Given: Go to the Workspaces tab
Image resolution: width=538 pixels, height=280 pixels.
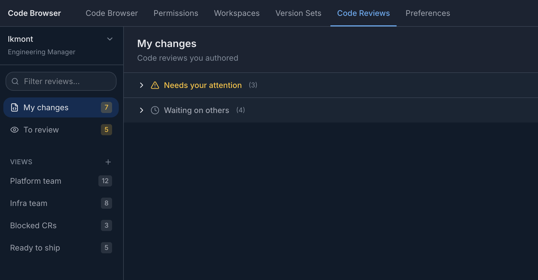Looking at the screenshot, I should point(237,13).
